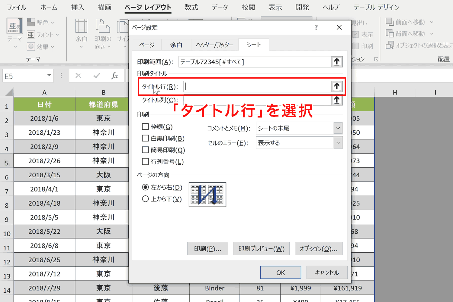The image size is (453, 302).
Task: Click the 前面へ移動 bring forward icon
Action: click(390, 22)
